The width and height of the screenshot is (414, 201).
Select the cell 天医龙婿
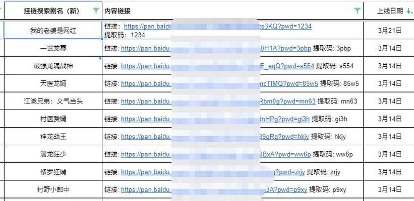[53, 83]
